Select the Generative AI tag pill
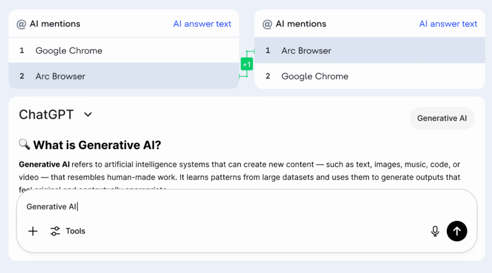Image resolution: width=492 pixels, height=273 pixels. pos(442,118)
